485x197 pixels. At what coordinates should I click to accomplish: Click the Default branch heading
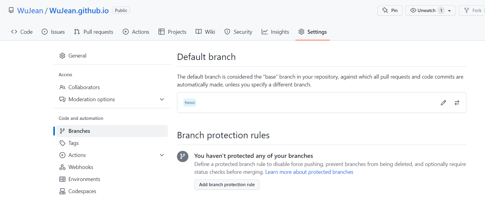click(x=206, y=57)
